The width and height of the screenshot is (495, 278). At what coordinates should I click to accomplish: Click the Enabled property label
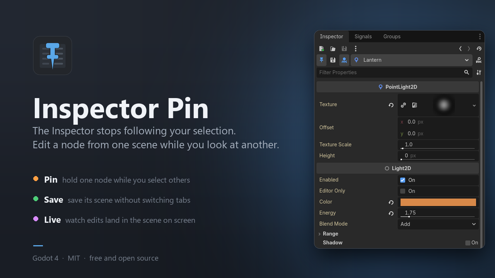coord(329,180)
